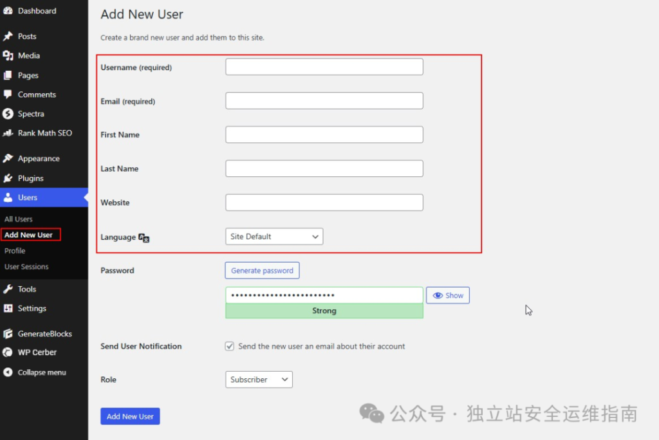The height and width of the screenshot is (440, 659).
Task: Open the Language dropdown
Action: [x=274, y=237]
